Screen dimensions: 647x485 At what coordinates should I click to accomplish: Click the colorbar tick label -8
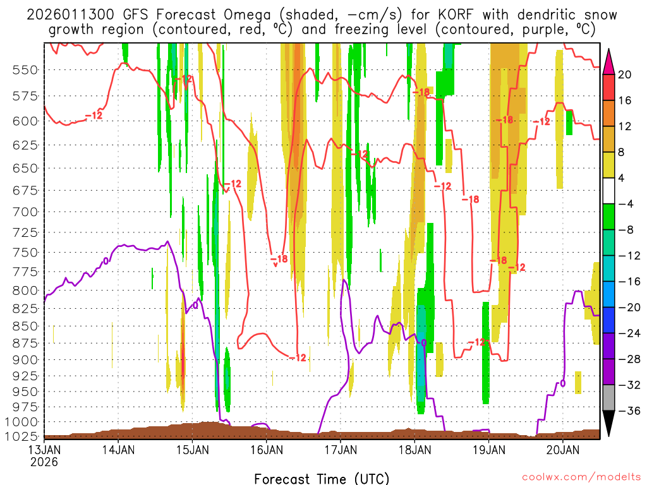tap(626, 230)
